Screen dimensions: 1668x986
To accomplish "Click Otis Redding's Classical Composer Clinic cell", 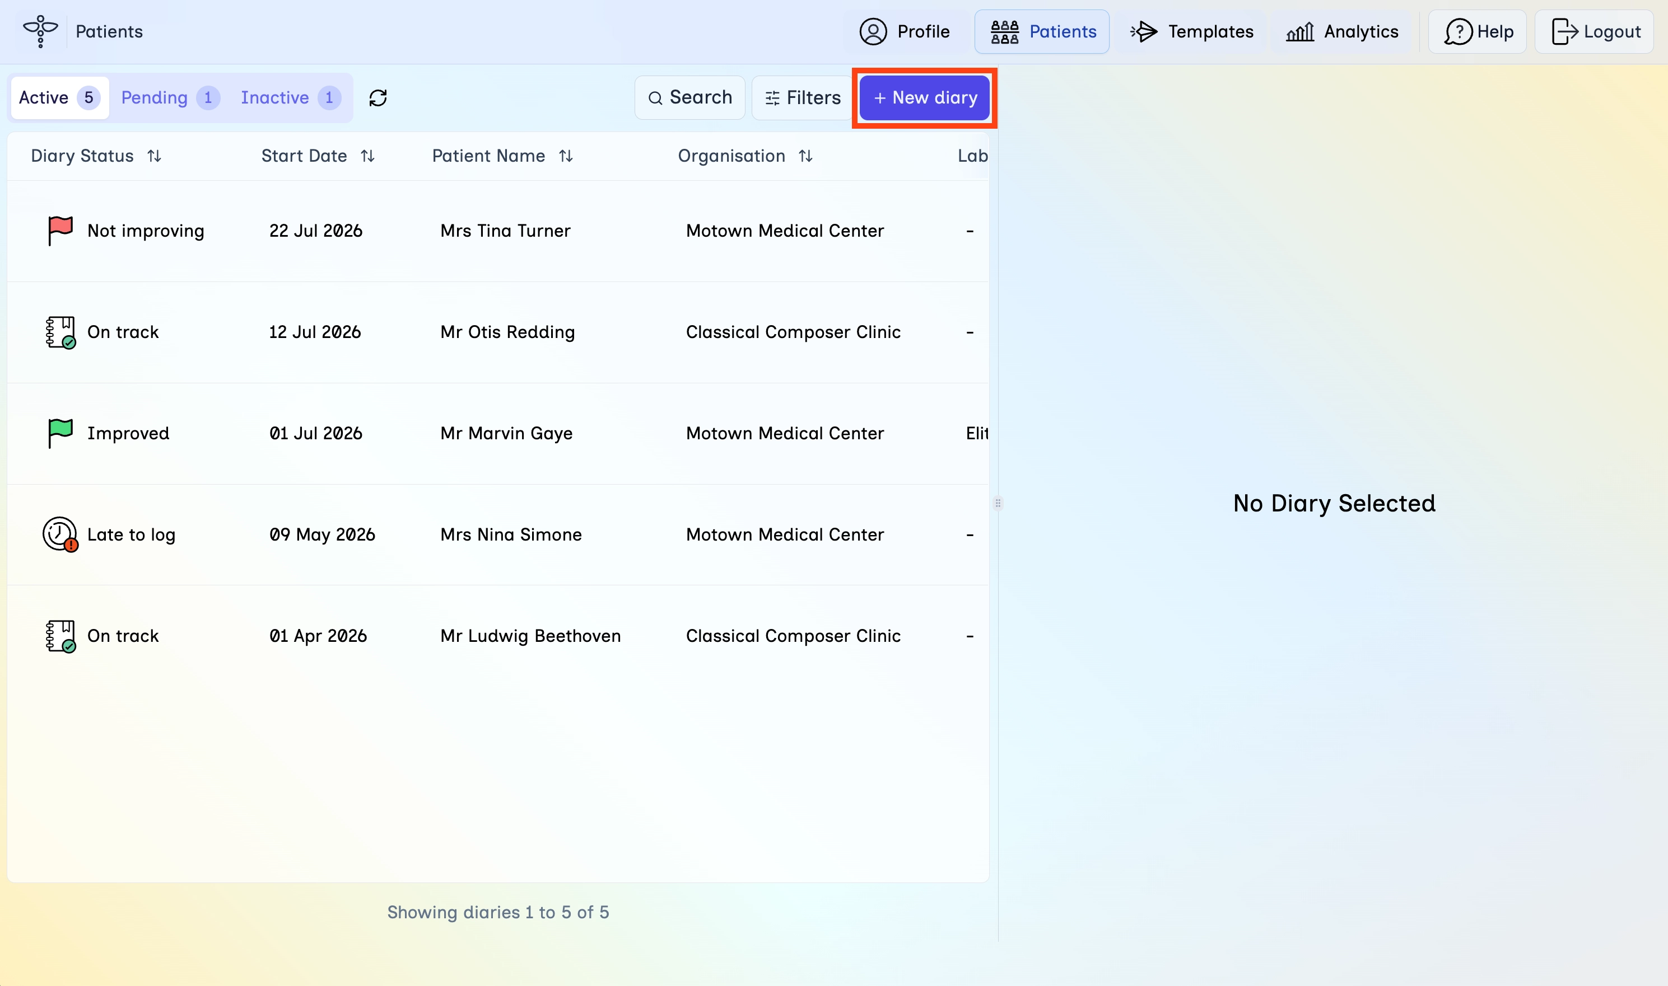I will pos(794,332).
